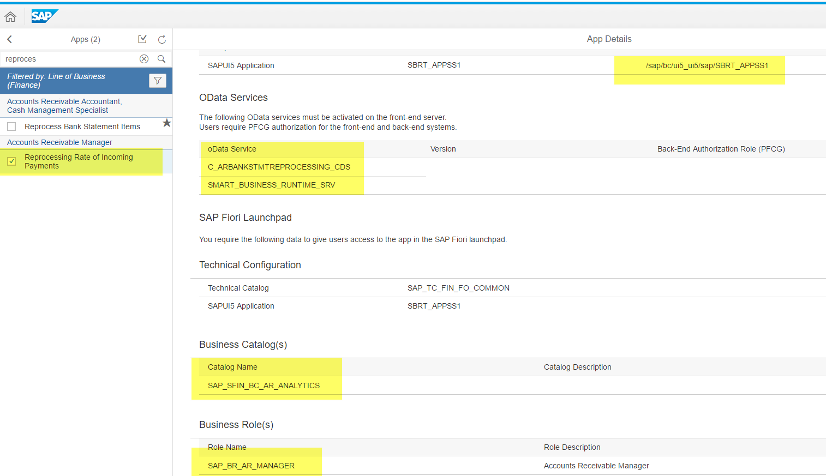Check the Reprocess Bank Statement Items checkbox
This screenshot has width=826, height=476.
pos(11,126)
